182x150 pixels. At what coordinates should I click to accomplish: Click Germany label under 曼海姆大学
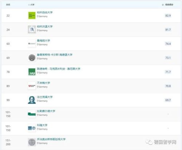pos(43,44)
